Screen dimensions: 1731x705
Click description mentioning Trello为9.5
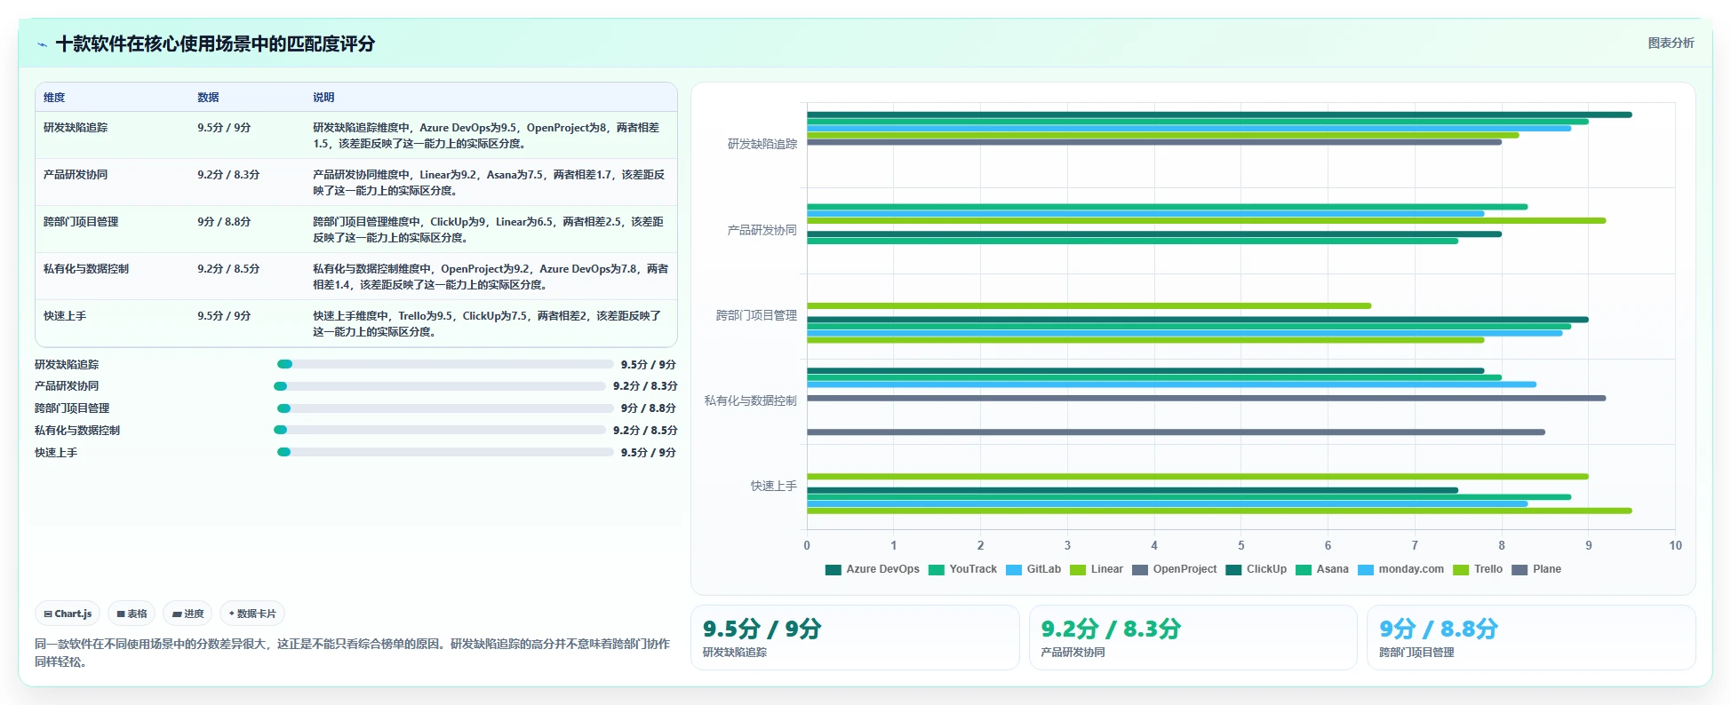point(487,324)
